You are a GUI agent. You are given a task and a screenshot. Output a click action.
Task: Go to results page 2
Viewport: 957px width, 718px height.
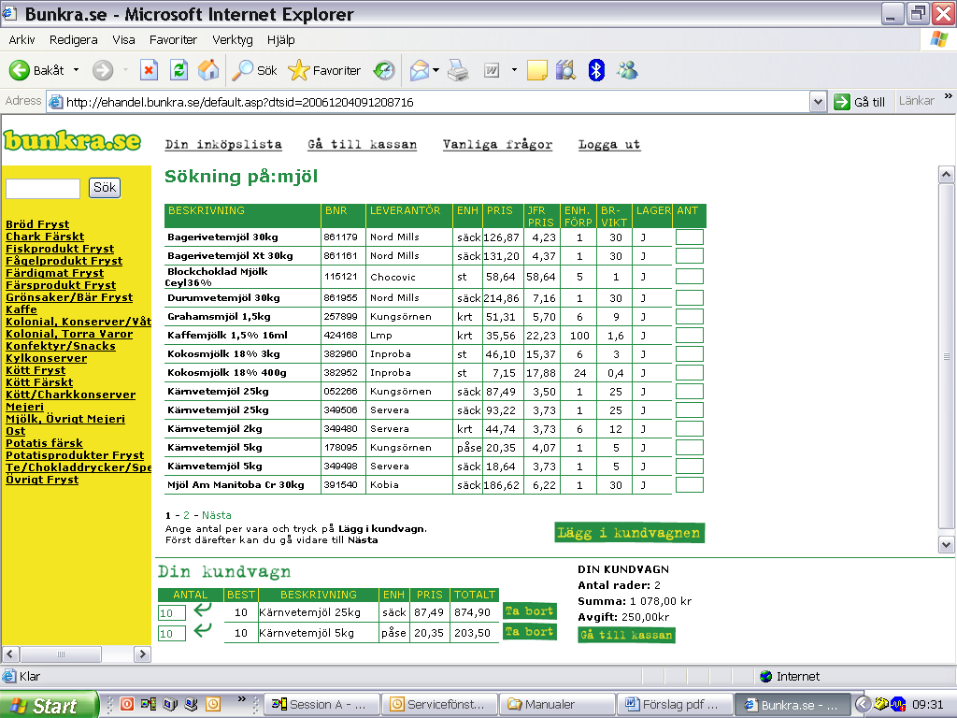click(x=186, y=515)
